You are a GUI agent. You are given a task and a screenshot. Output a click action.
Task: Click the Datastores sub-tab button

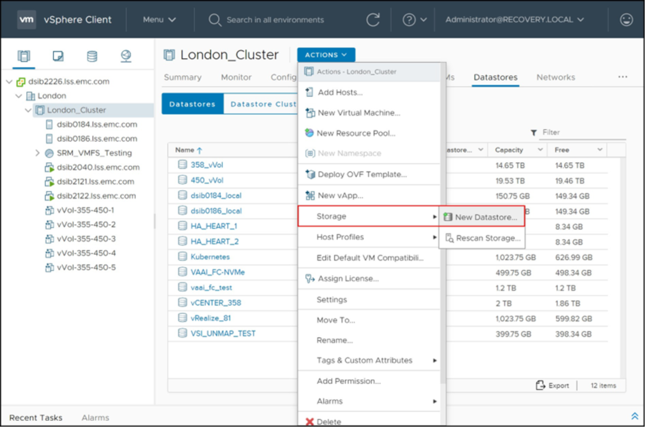coord(193,104)
